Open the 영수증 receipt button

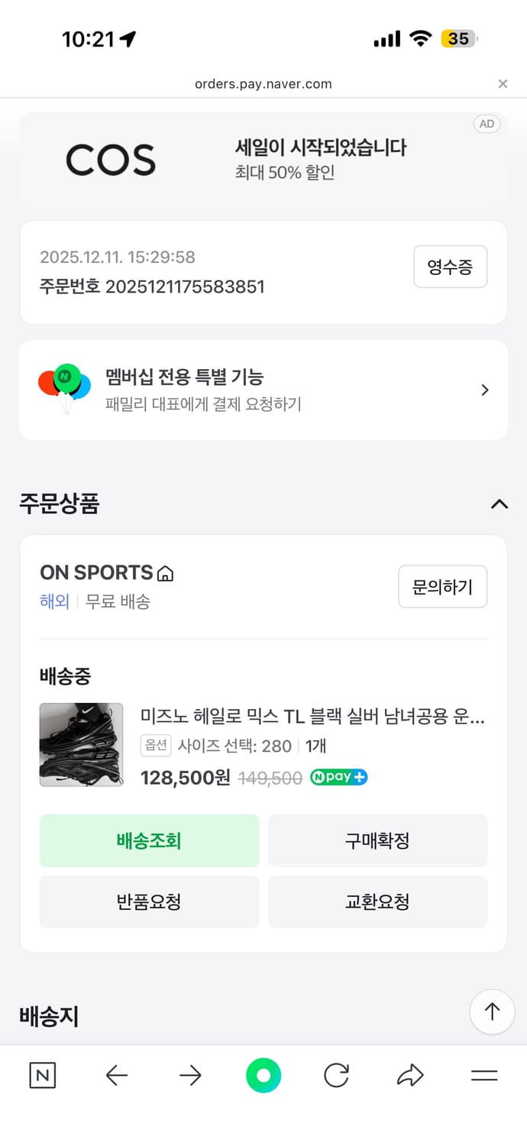click(x=450, y=267)
